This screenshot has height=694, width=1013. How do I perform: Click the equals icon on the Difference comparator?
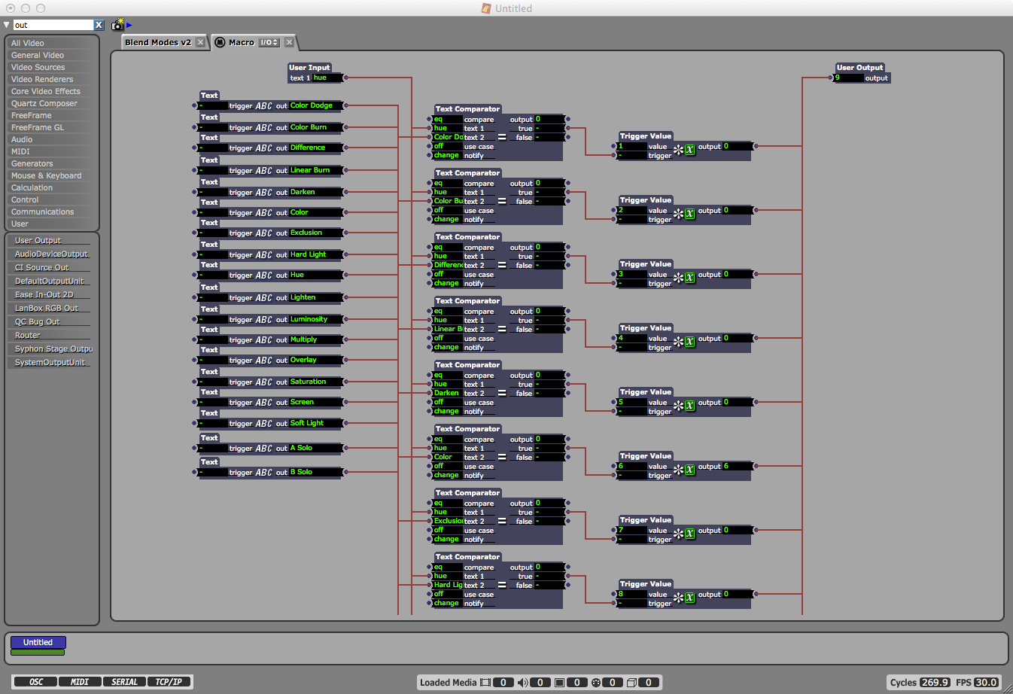point(502,266)
